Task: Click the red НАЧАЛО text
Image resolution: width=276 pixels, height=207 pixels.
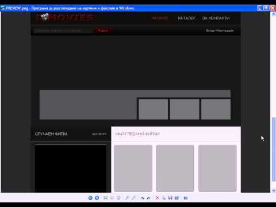Action: click(x=160, y=18)
